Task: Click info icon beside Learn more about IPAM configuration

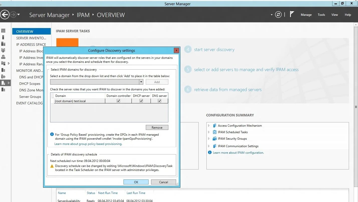Action: (210, 152)
